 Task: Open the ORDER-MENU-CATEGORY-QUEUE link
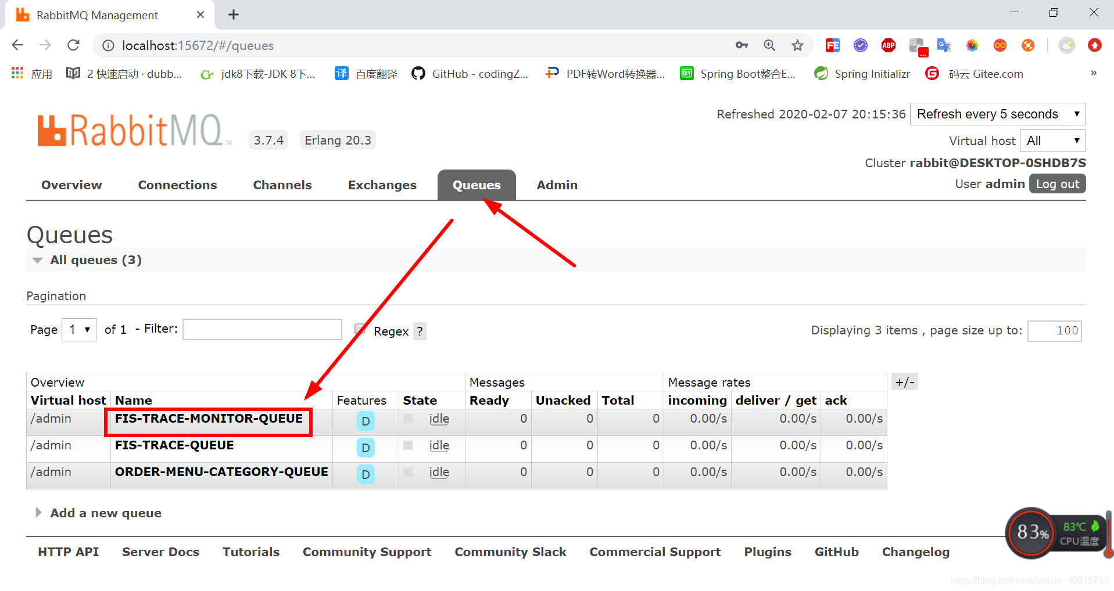click(221, 472)
